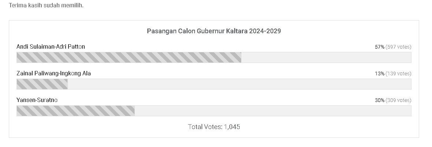Click the empty part of Zainal Paliwang bar
This screenshot has height=147, width=432.
[x=239, y=84]
